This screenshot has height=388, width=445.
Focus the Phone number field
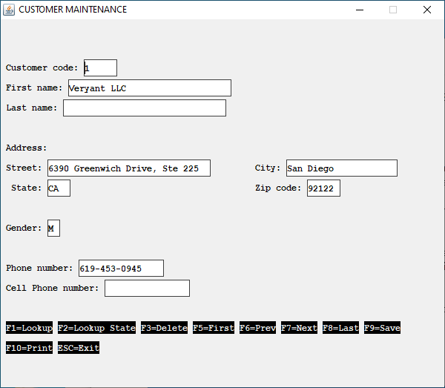(121, 269)
